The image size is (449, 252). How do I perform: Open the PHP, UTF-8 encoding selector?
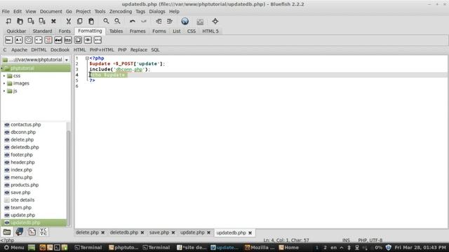point(370,240)
